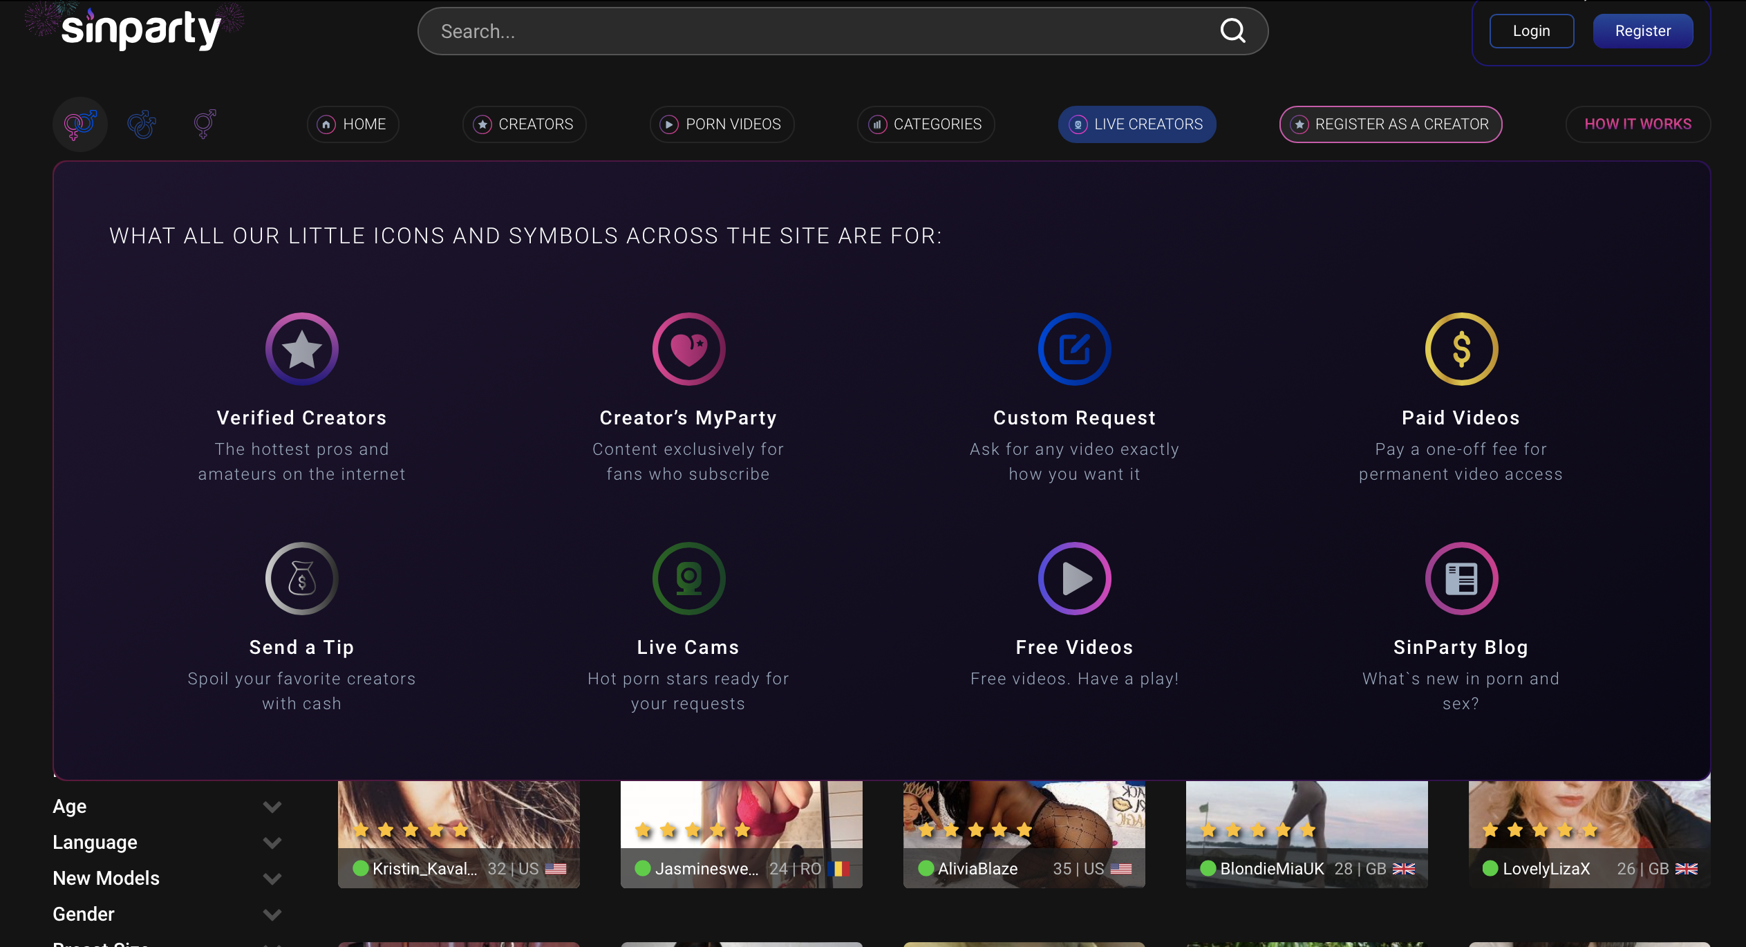This screenshot has width=1746, height=947.
Task: Click the Register button
Action: coord(1642,31)
